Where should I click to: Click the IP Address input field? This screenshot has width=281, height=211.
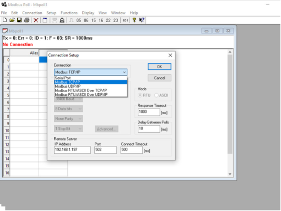(72, 150)
